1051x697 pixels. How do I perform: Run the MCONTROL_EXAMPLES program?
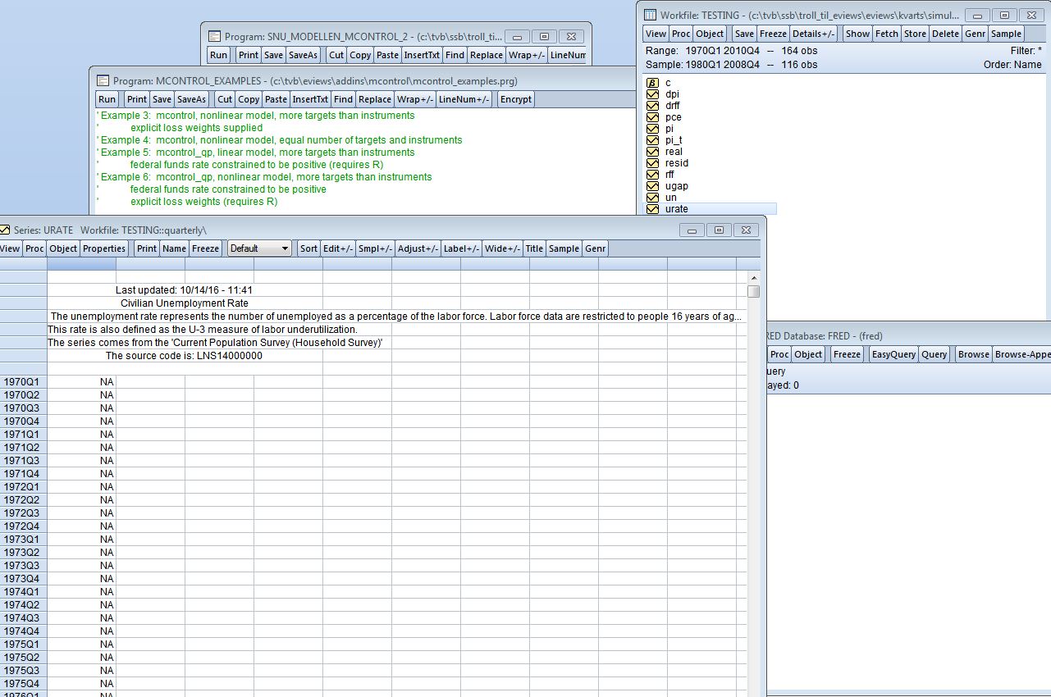[107, 99]
